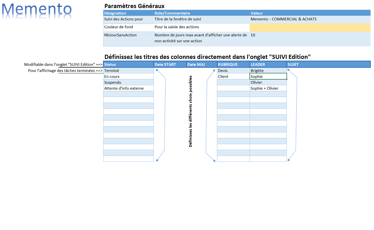Select the NbJourSansAction value cell '10'

(310, 39)
